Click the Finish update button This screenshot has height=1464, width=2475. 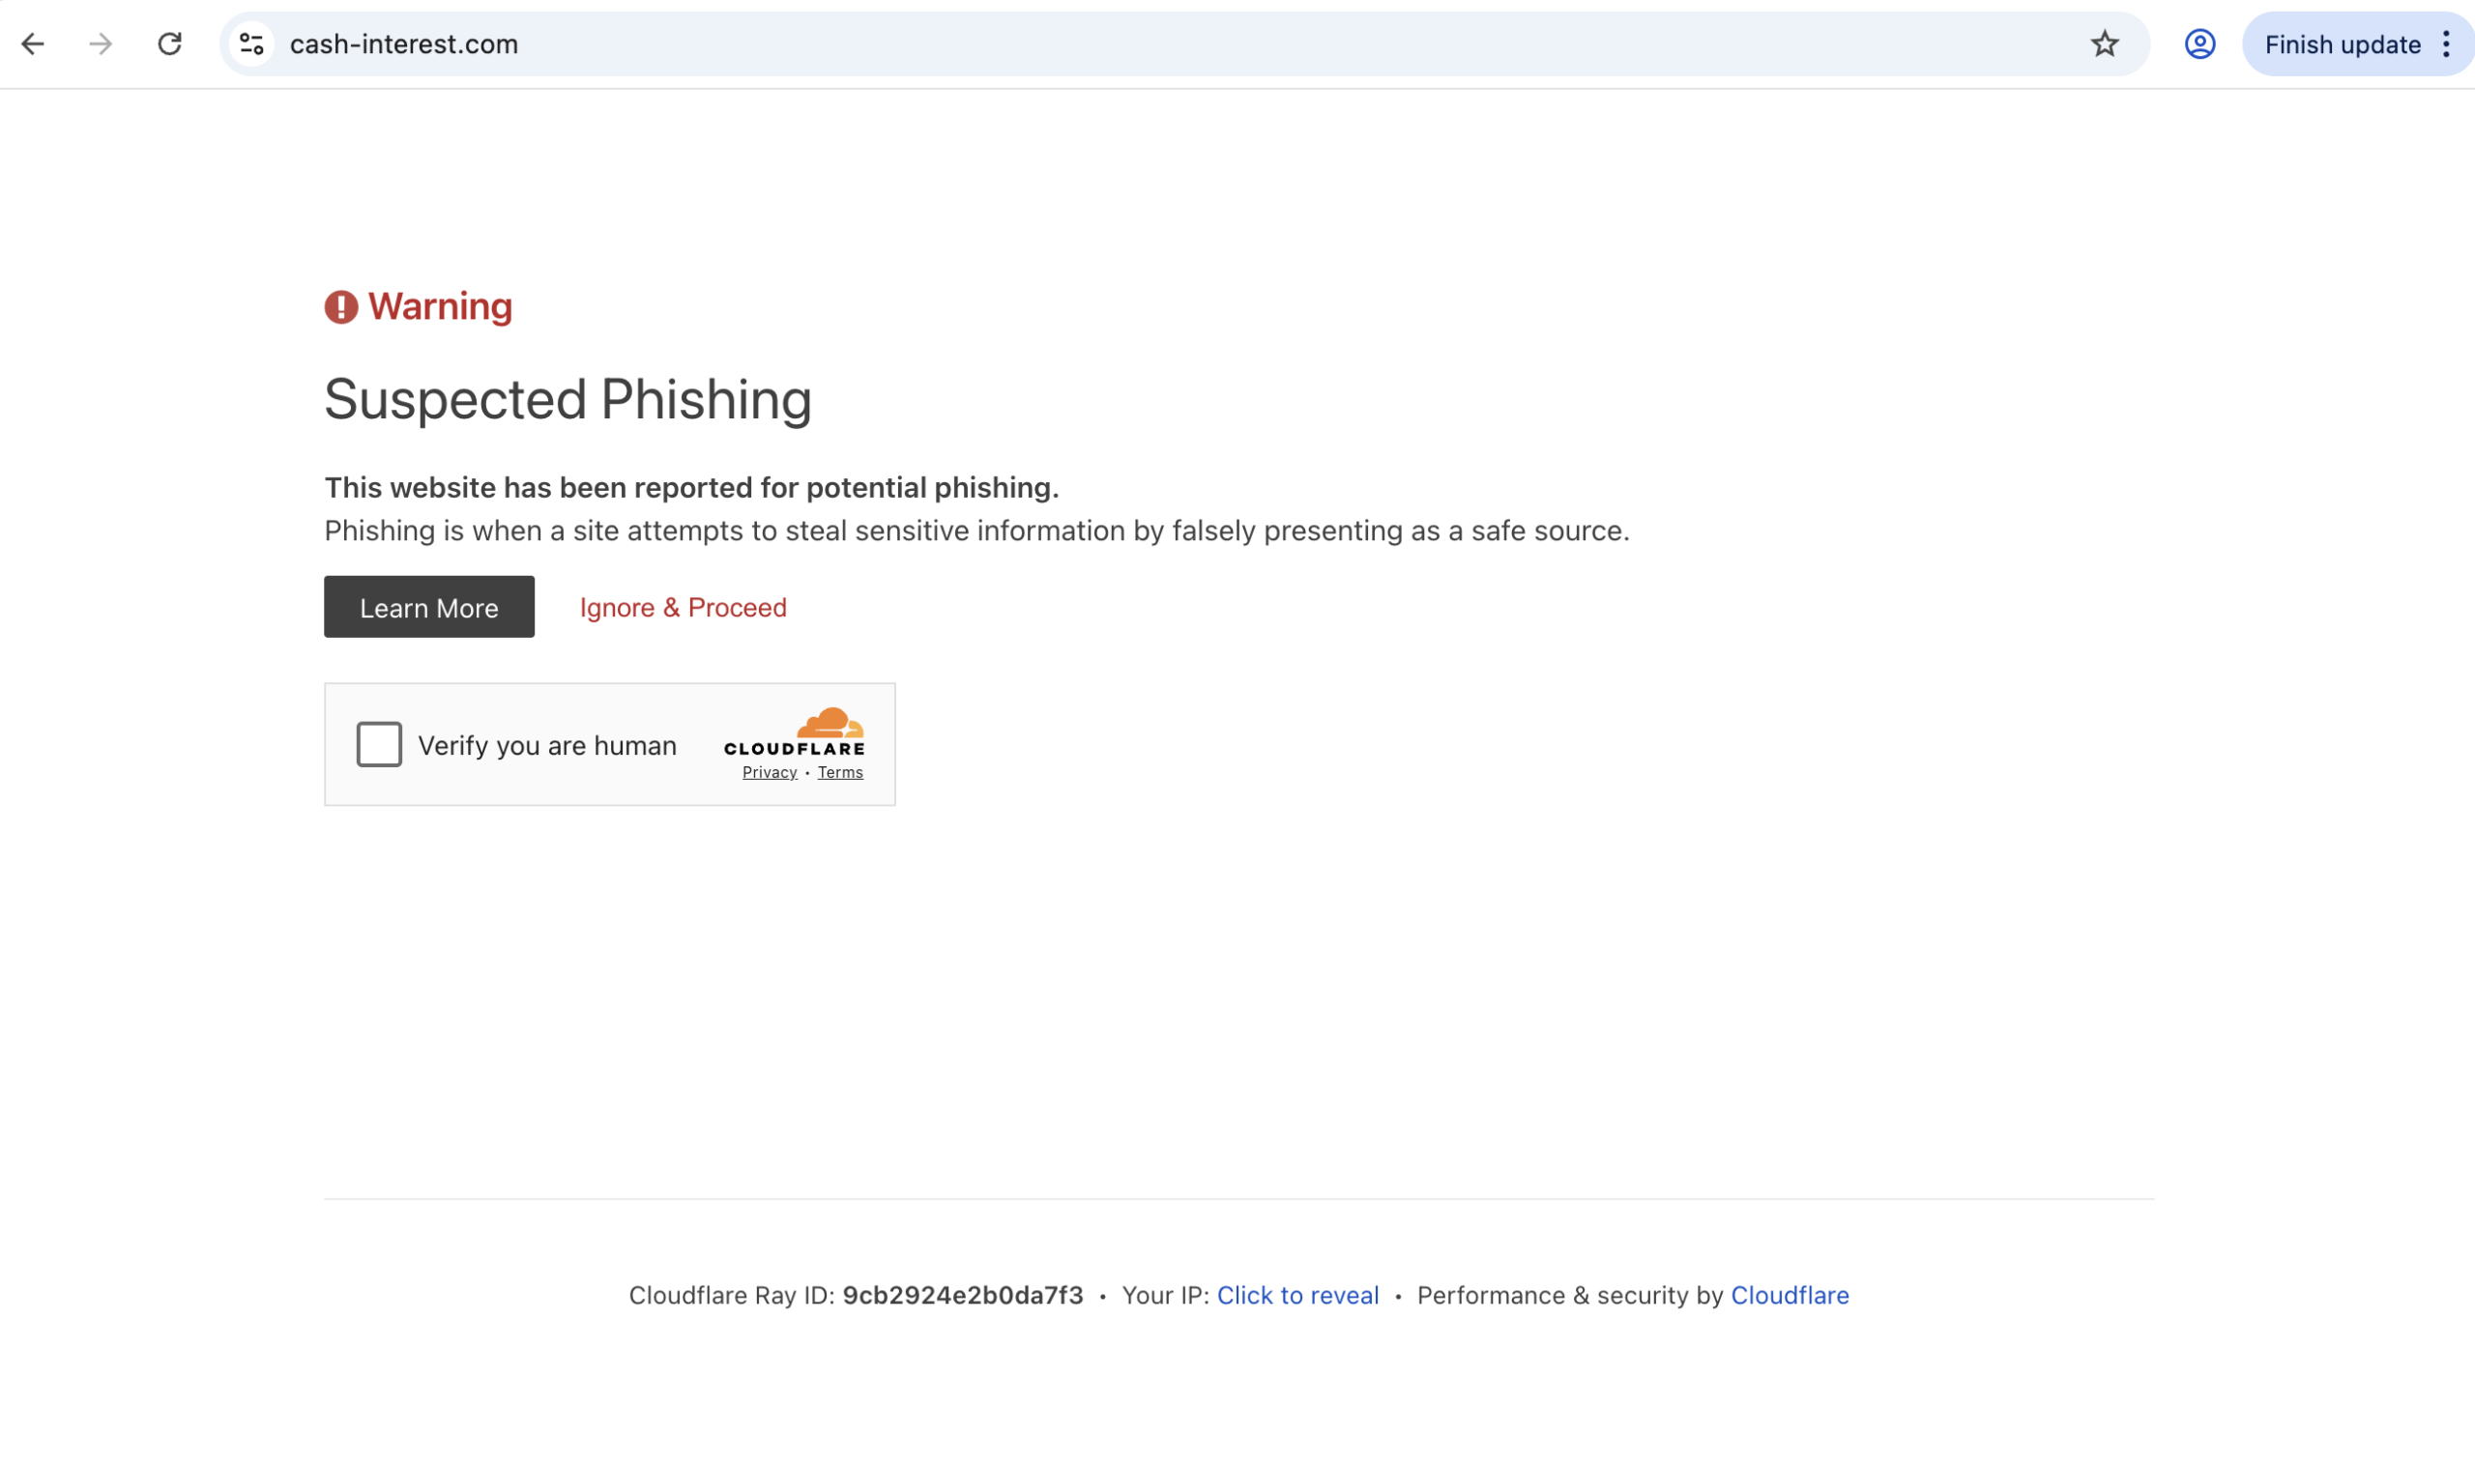click(2342, 43)
